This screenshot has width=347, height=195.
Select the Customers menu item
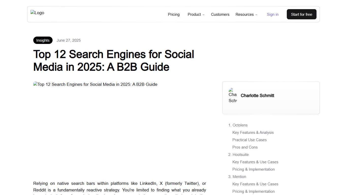tap(220, 14)
